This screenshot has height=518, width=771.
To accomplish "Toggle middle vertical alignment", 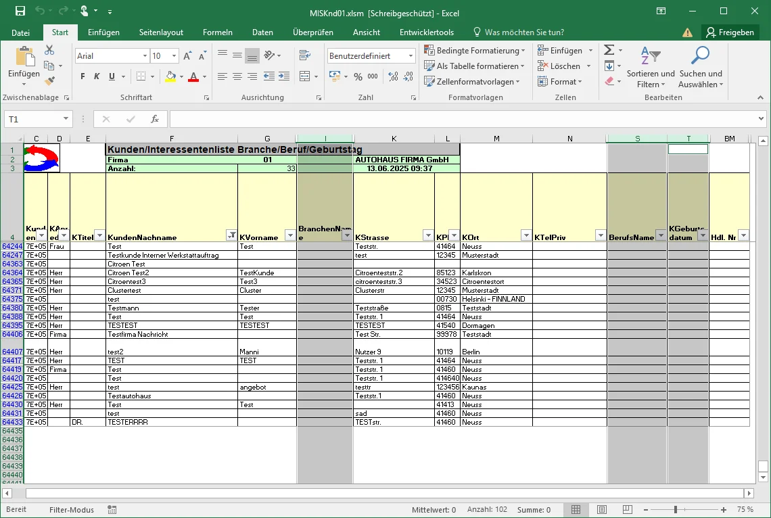I will [x=237, y=55].
